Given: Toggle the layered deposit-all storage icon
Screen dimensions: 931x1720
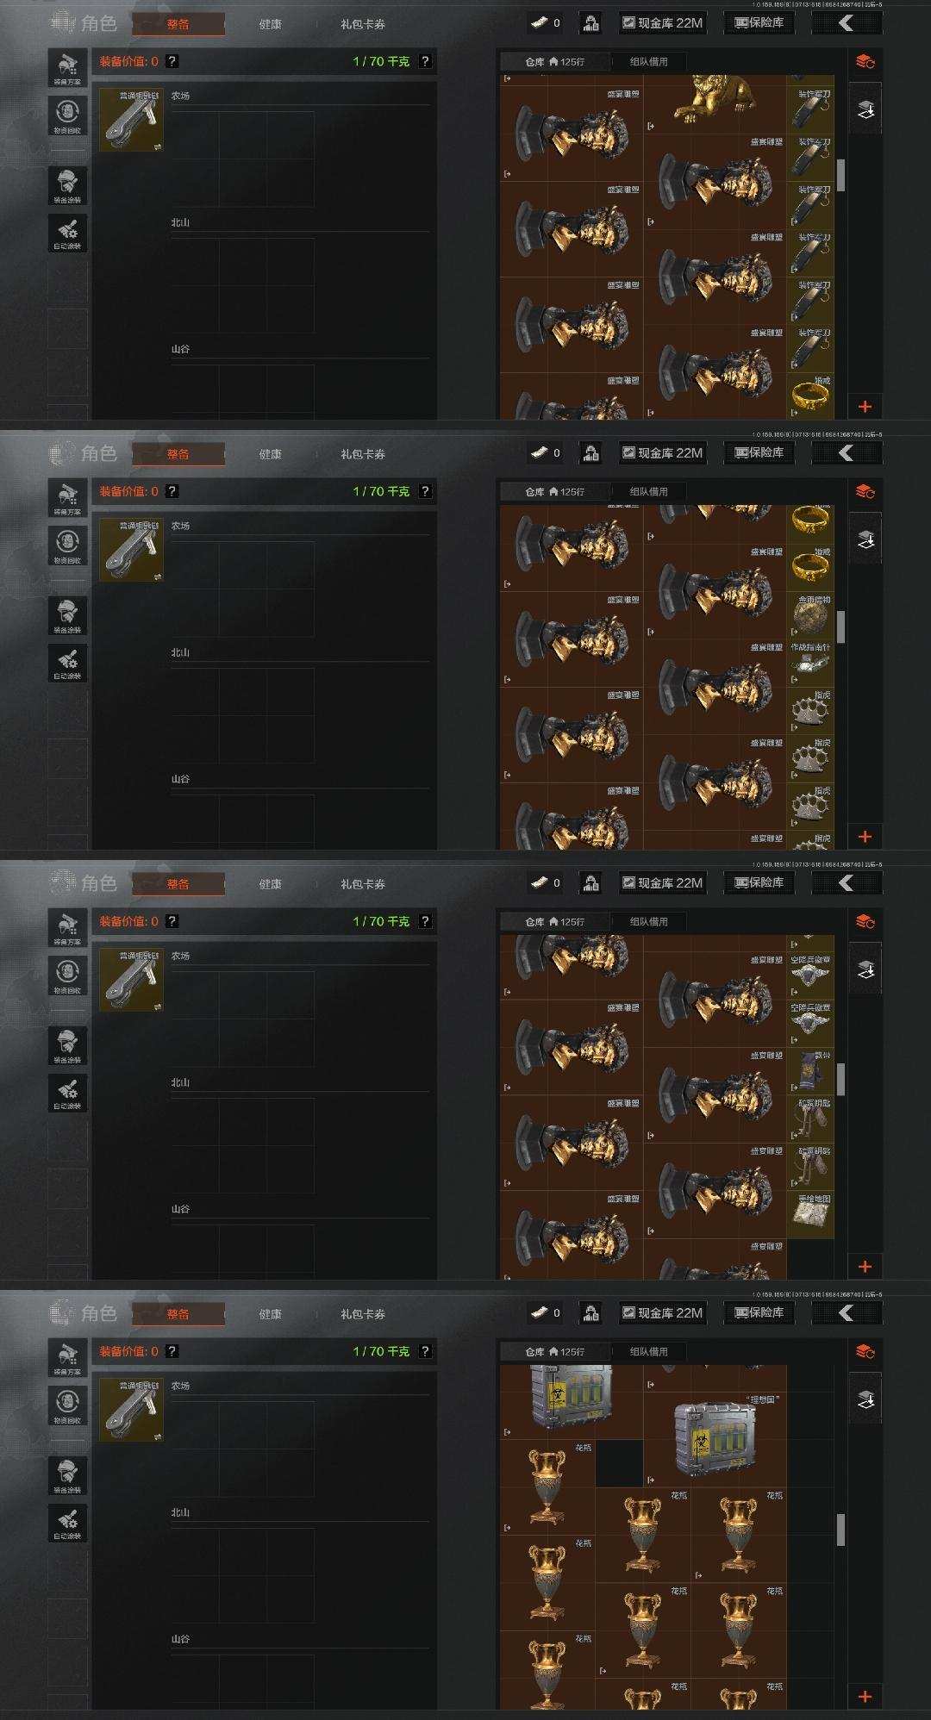Looking at the screenshot, I should (865, 109).
